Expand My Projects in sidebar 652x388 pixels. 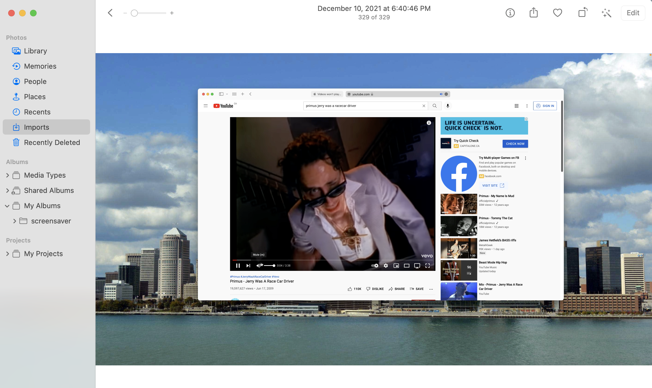(x=7, y=254)
